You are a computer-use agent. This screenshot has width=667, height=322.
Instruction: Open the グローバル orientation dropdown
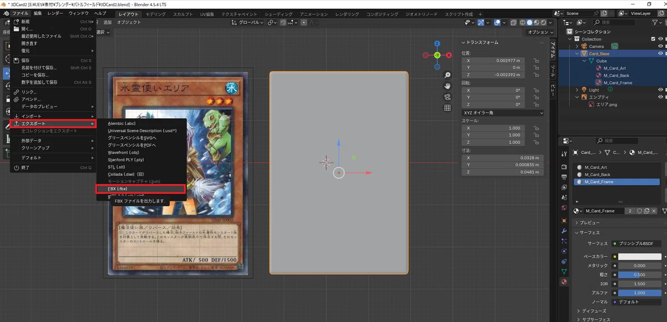coord(248,23)
